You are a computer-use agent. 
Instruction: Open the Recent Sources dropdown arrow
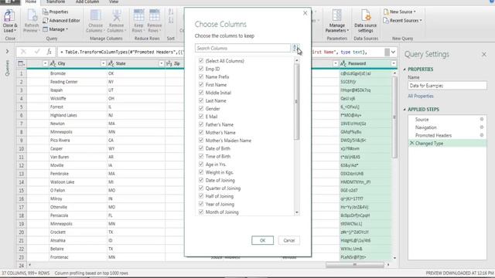point(421,21)
